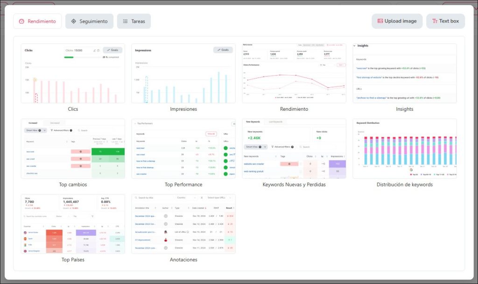The height and width of the screenshot is (284, 478).
Task: Select the Increased toggle in Top cambios
Action: point(33,122)
